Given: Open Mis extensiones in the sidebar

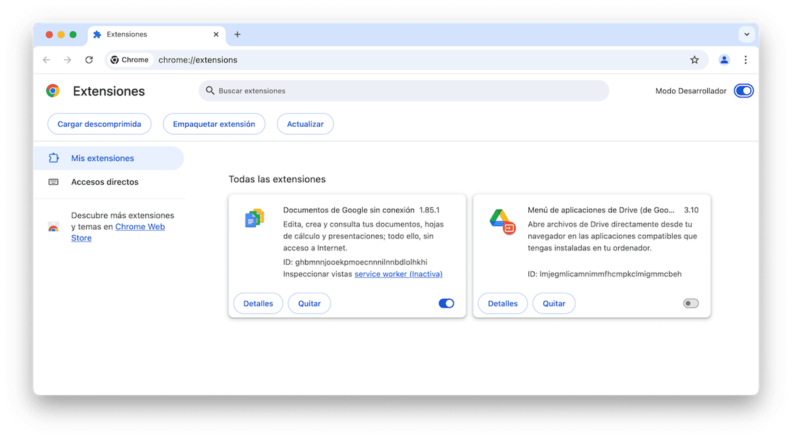Looking at the screenshot, I should click(109, 158).
